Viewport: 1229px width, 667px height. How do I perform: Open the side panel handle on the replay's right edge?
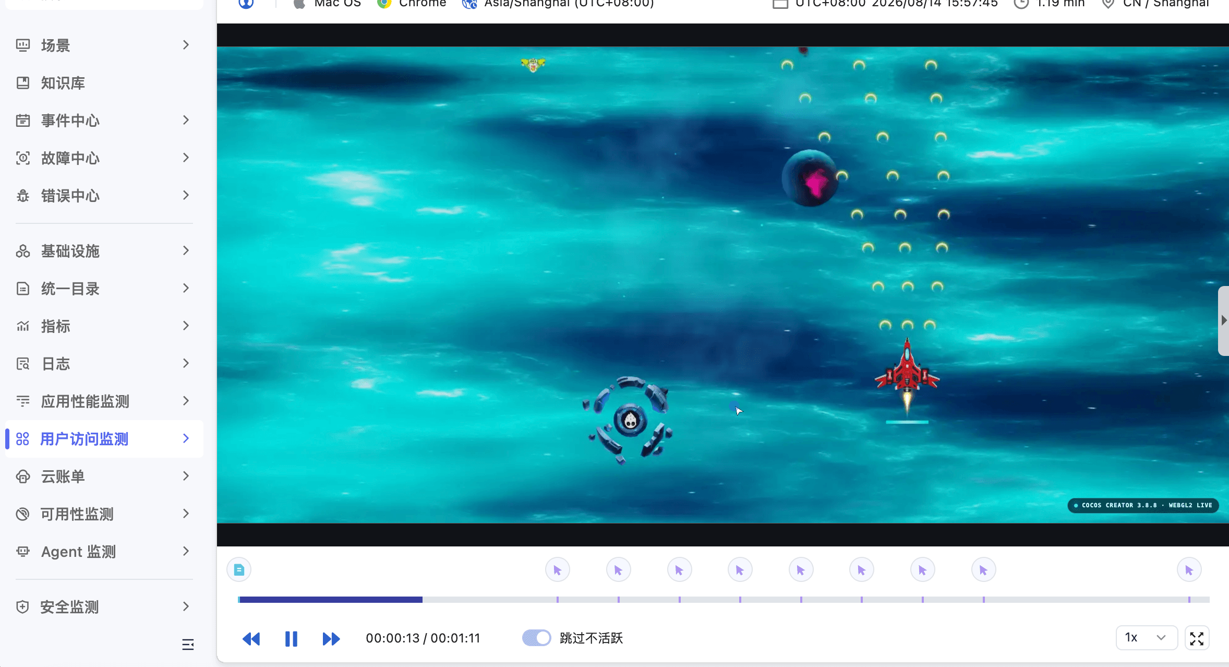pos(1223,320)
